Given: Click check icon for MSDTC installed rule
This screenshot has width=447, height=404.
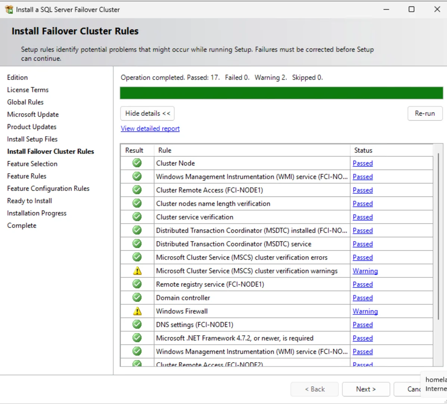Looking at the screenshot, I should (x=137, y=230).
